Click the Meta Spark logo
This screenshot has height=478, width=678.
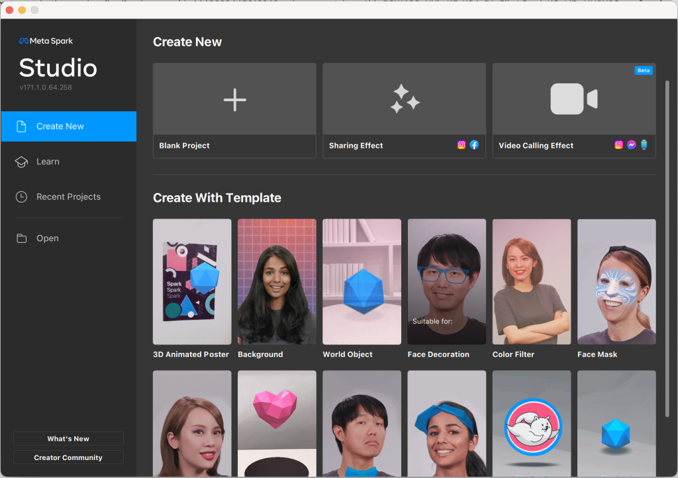[46, 41]
